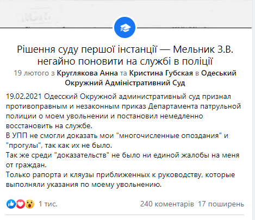The image size is (255, 220).
Task: Open Кристина Губская's profile link
Action: 161,73
